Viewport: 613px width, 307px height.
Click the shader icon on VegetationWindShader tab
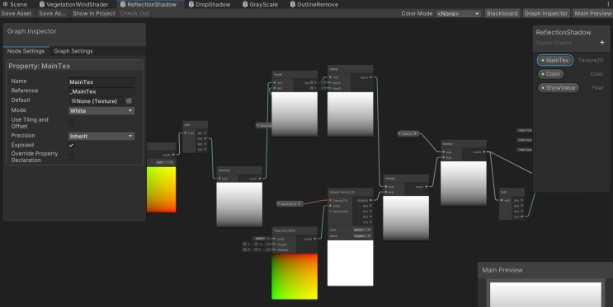point(42,4)
